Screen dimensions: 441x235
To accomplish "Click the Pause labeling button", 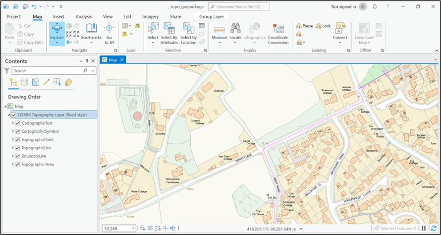I will [304, 26].
